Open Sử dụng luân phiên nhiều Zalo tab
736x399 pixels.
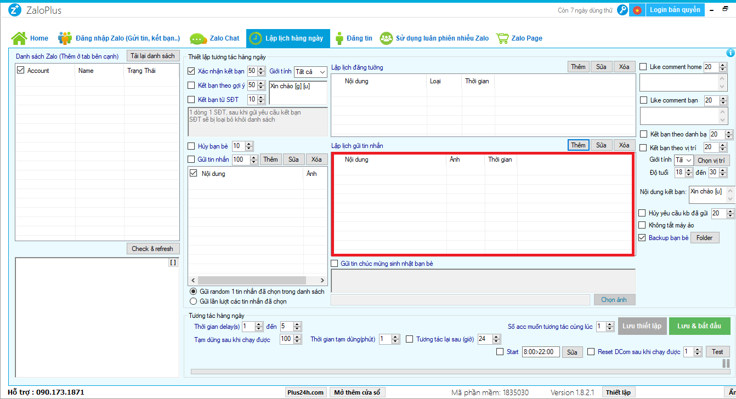(434, 38)
